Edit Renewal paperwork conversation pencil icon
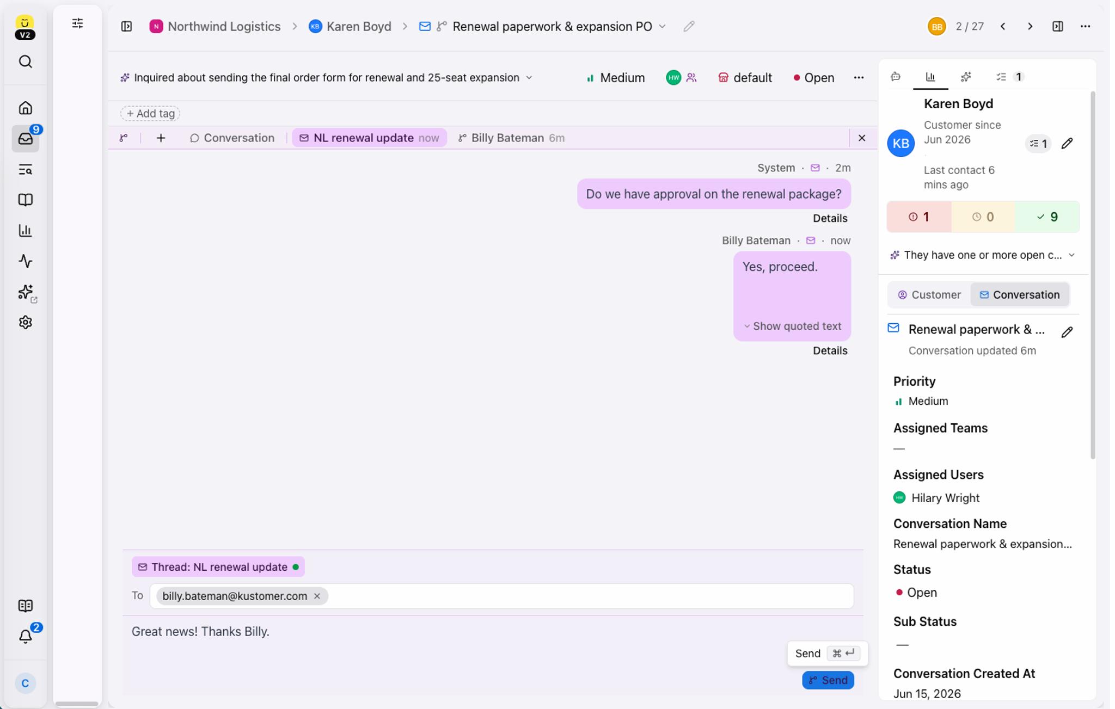 click(1067, 332)
